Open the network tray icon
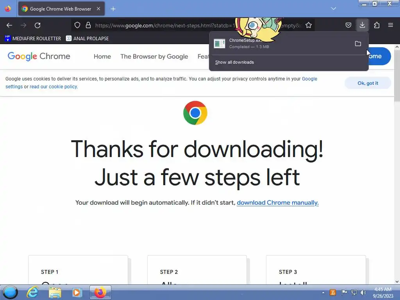Image resolution: width=400 pixels, height=300 pixels. point(354,293)
